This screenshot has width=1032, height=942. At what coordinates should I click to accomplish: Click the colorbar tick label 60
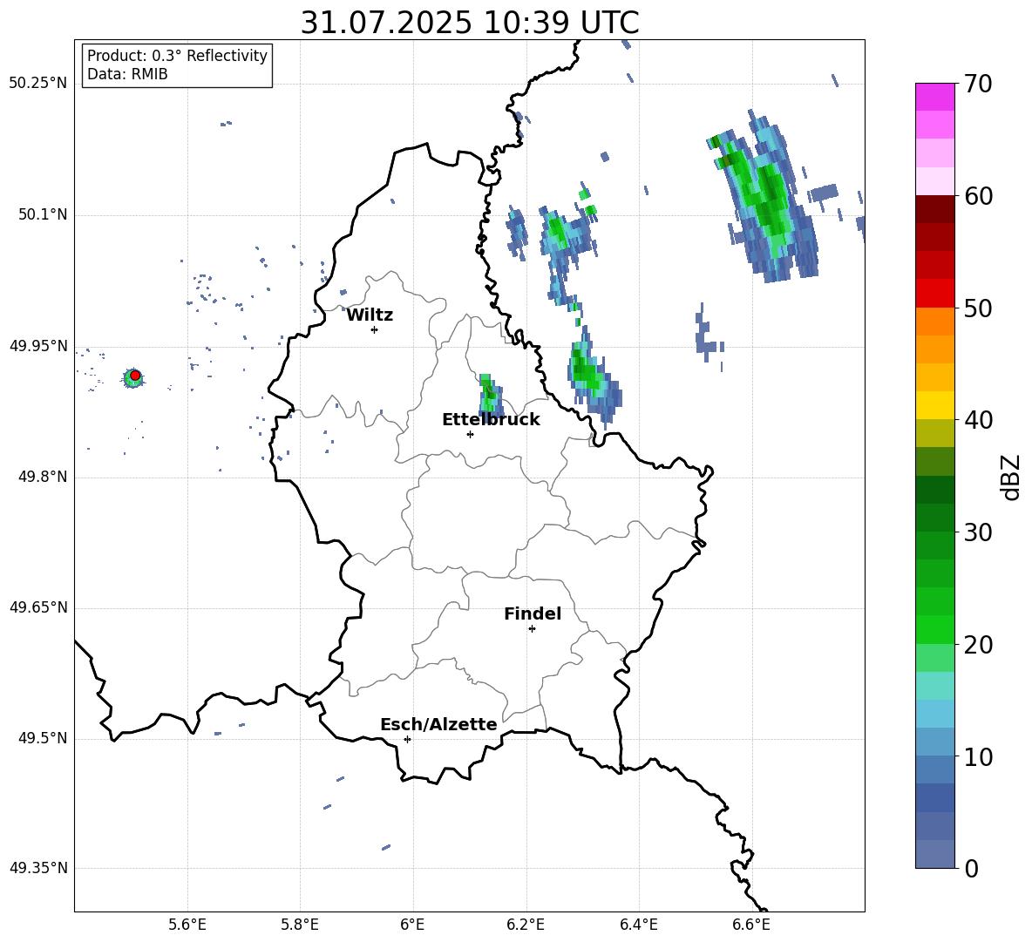click(978, 196)
